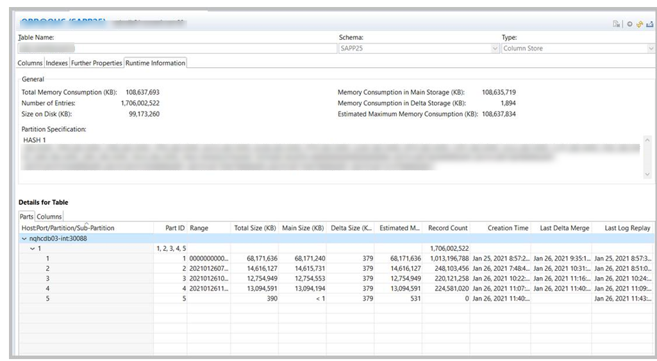Select the Parts tab under Details for Table
657x361 pixels.
coord(26,217)
